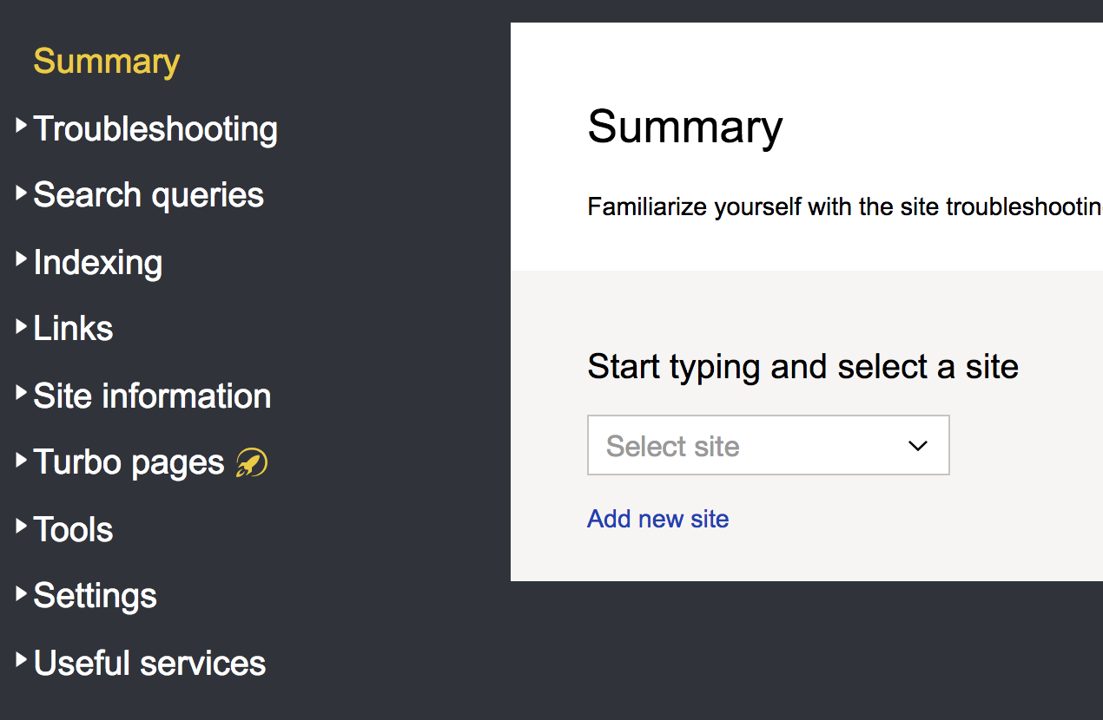
Task: Open the Search queries menu label
Action: coord(149,196)
